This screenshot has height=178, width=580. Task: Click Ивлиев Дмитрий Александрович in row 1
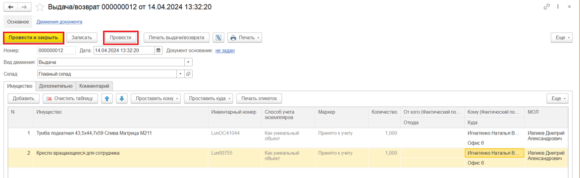[x=546, y=135]
